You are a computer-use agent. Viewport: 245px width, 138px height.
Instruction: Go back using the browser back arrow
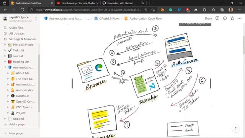5,10
